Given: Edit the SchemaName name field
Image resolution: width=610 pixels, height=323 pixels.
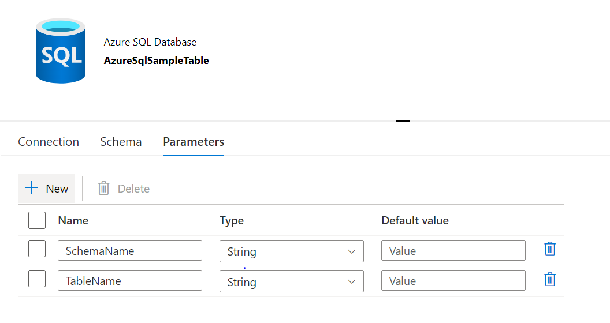Looking at the screenshot, I should 129,251.
